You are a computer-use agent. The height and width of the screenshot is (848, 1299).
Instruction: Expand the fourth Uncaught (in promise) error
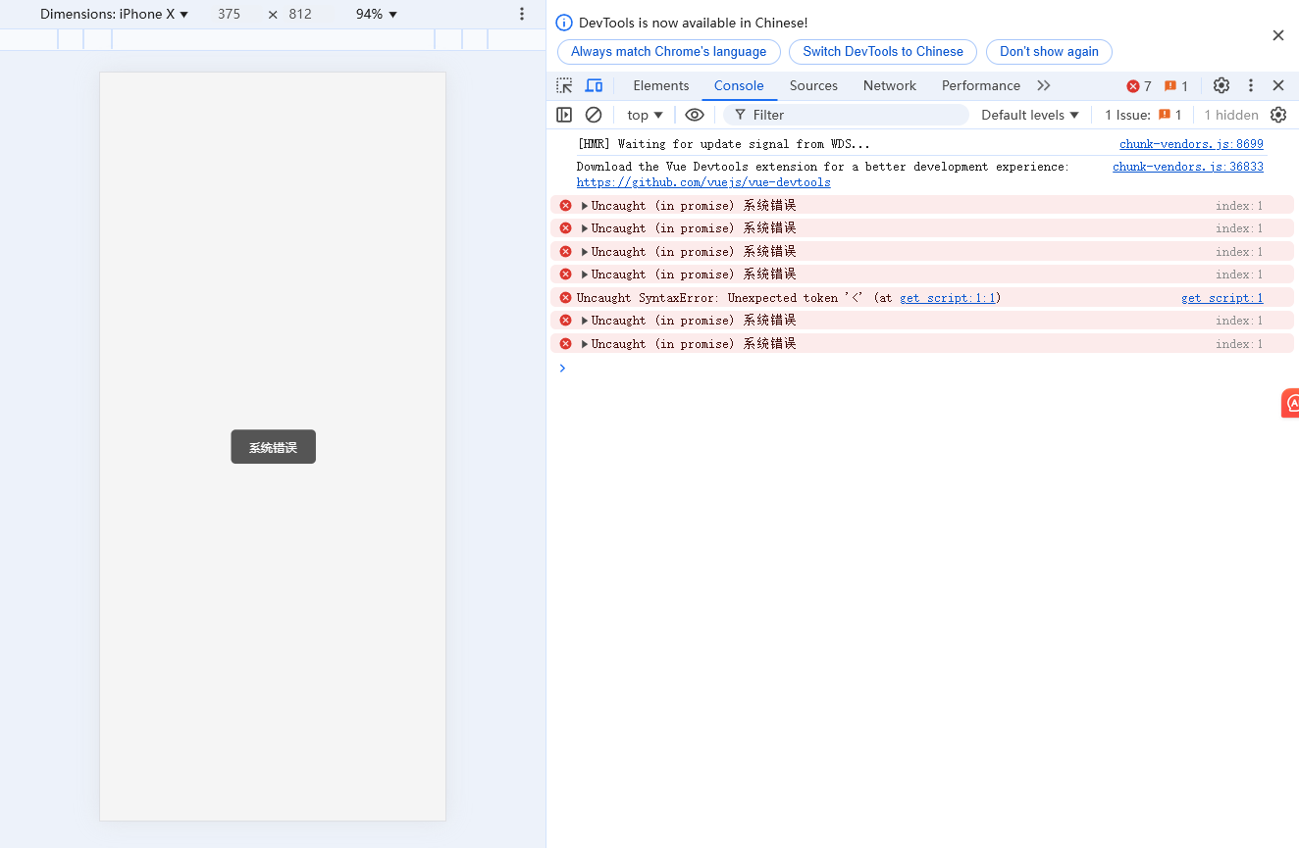coord(585,274)
